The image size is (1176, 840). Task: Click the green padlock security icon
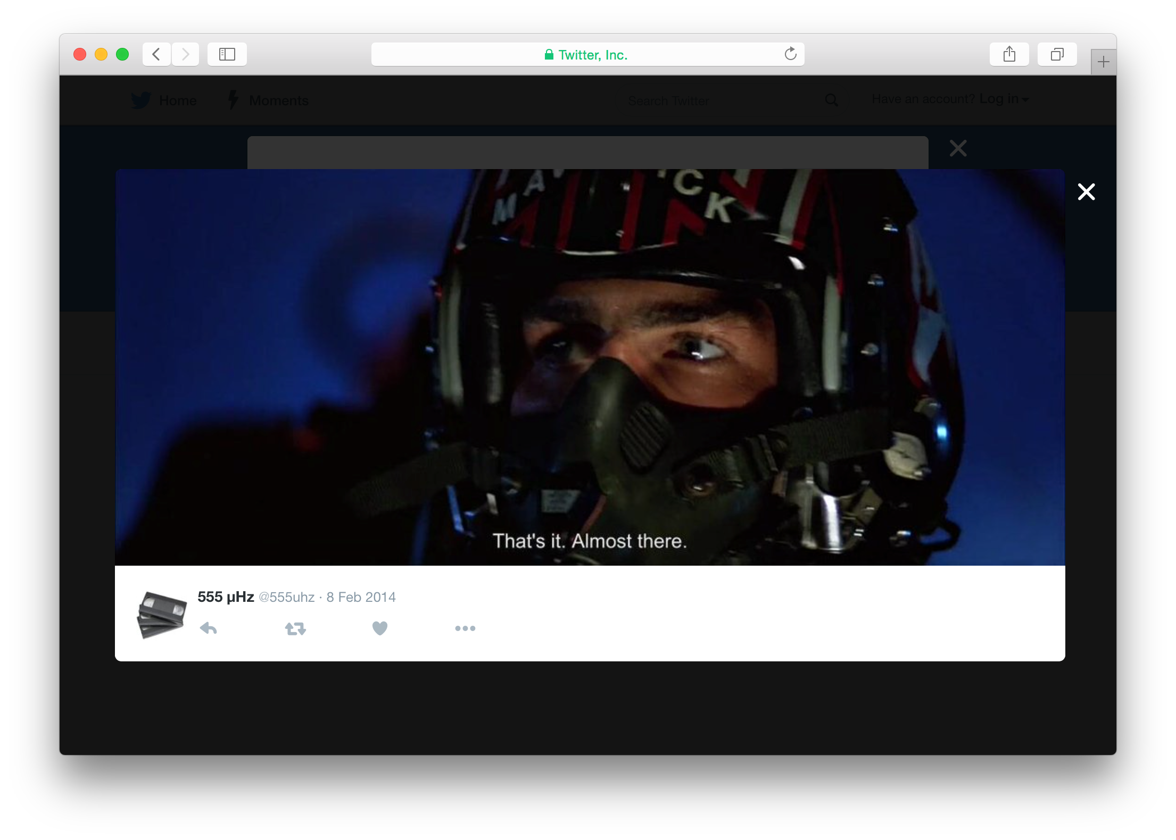[549, 54]
